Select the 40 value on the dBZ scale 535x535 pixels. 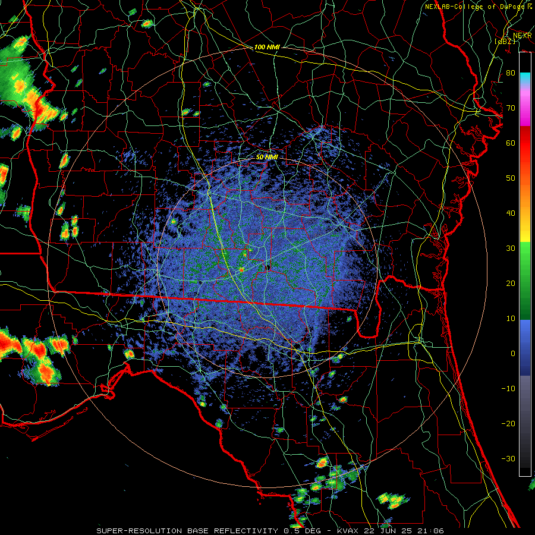coord(511,213)
